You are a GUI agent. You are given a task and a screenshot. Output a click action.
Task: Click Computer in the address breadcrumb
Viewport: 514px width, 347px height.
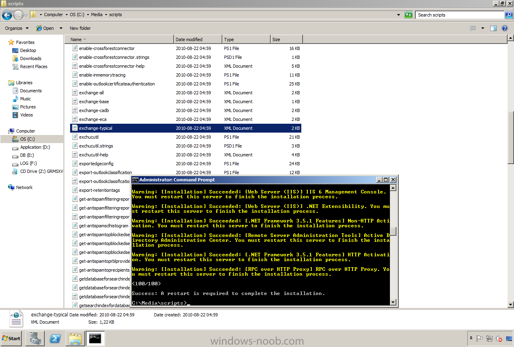pyautogui.click(x=54, y=15)
